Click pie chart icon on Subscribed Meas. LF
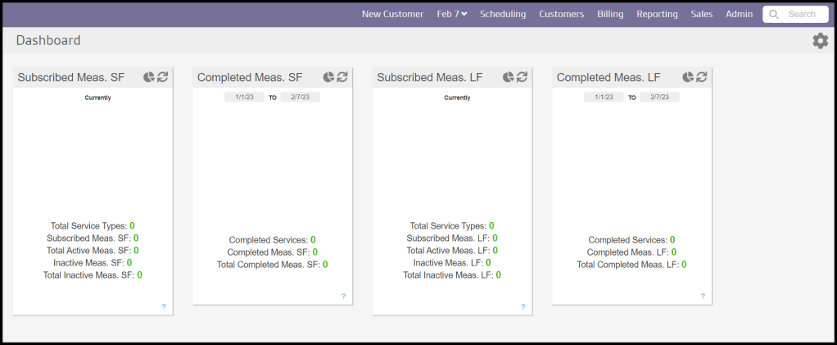The width and height of the screenshot is (837, 345). 508,77
